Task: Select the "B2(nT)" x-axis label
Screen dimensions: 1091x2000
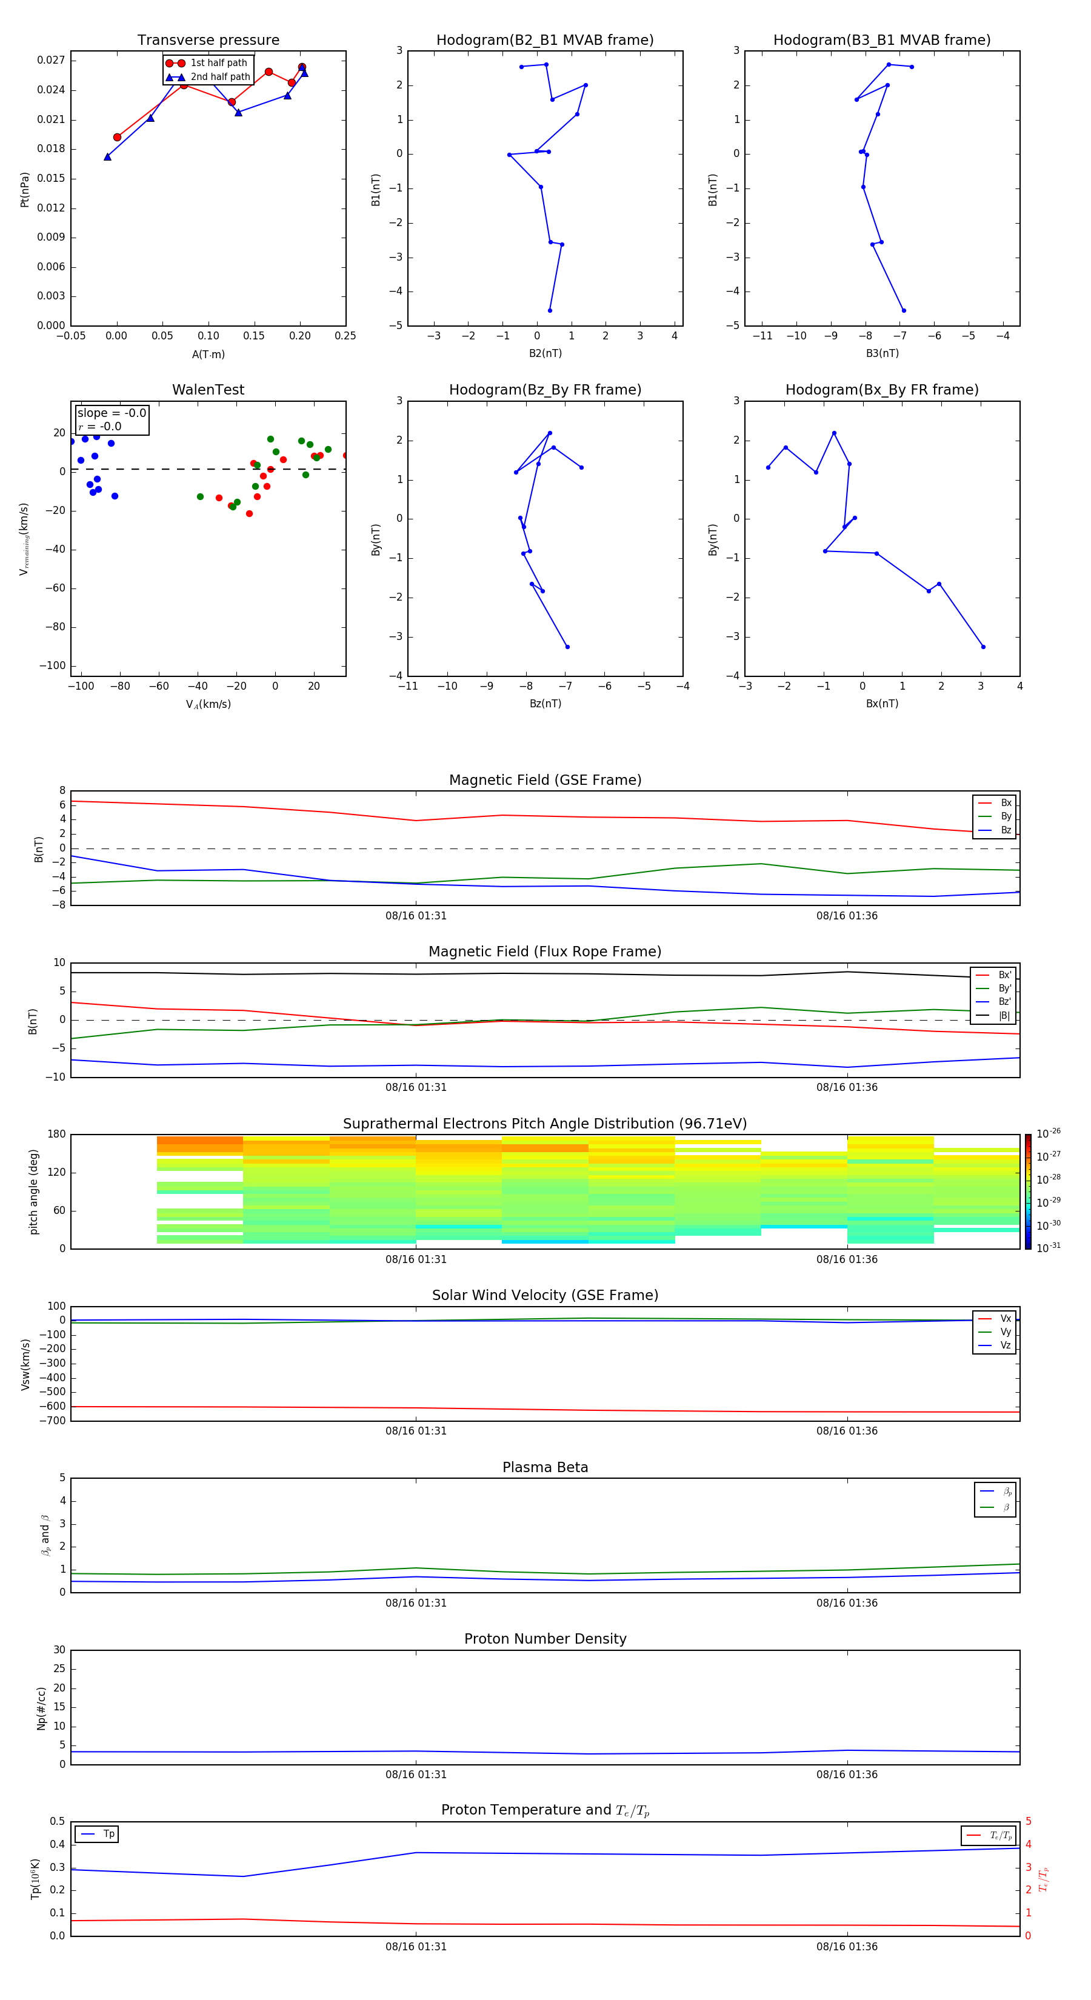Action: point(545,353)
